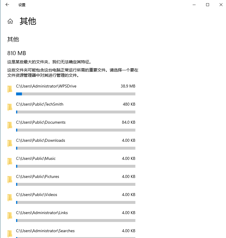Click the Public Music usage bar
This screenshot has height=238, width=226.
coord(76,166)
